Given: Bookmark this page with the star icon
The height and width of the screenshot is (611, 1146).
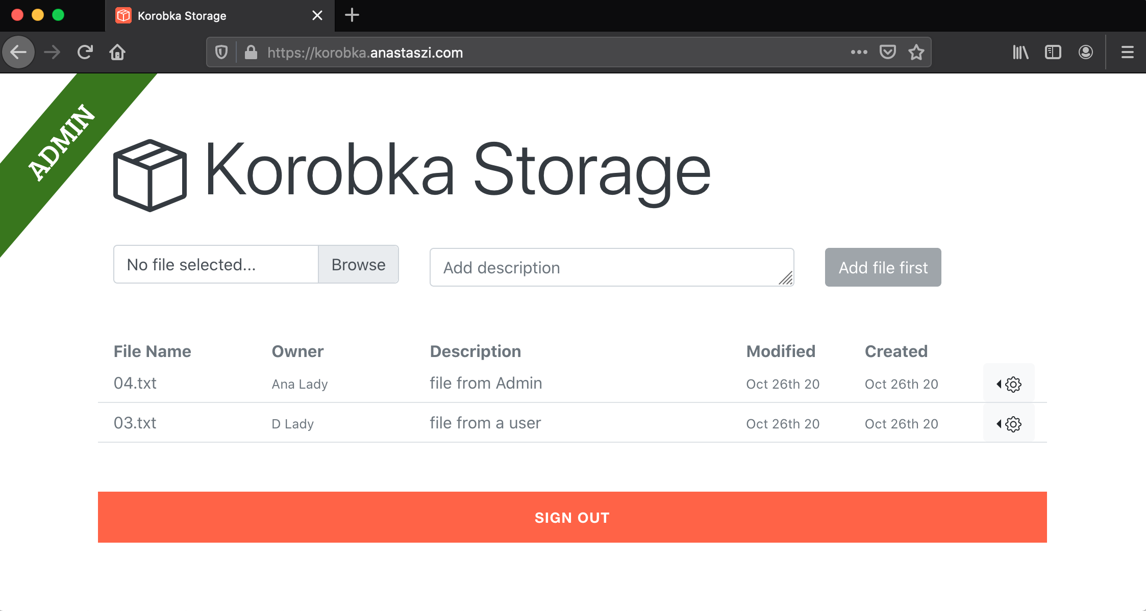Looking at the screenshot, I should pos(916,52).
